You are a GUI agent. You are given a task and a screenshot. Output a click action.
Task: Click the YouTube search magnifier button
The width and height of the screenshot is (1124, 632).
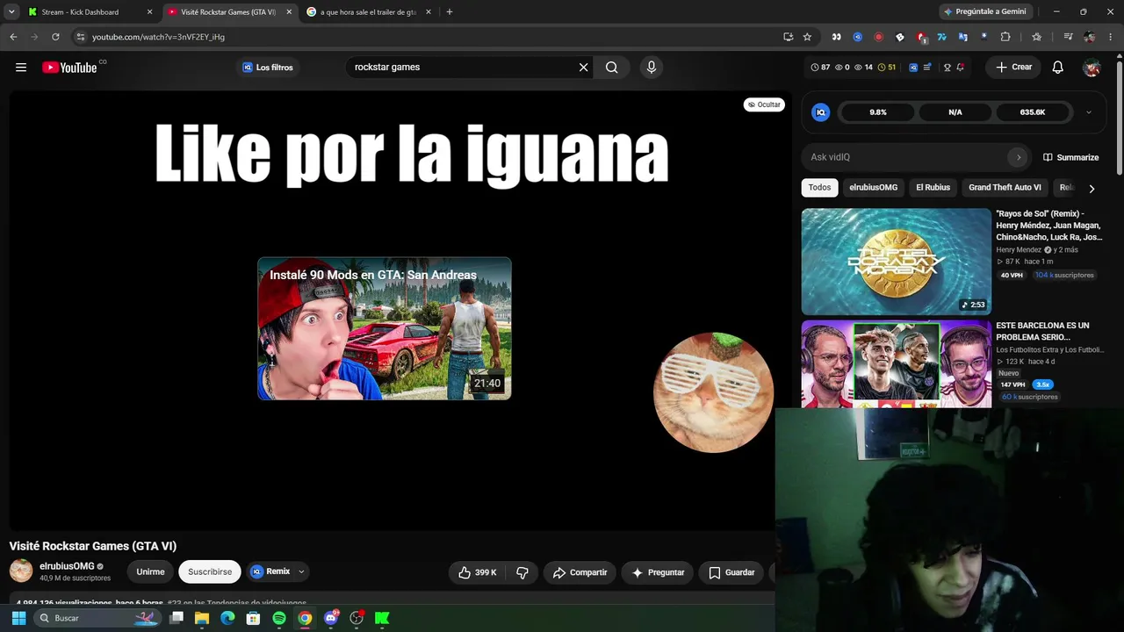click(x=612, y=68)
